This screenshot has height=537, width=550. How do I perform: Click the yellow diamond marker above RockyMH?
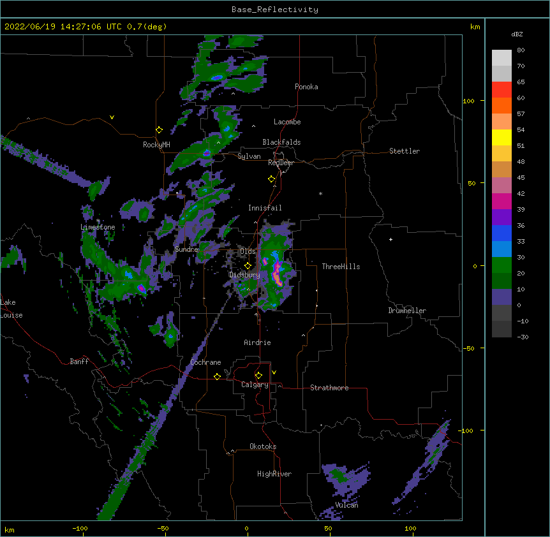(160, 130)
